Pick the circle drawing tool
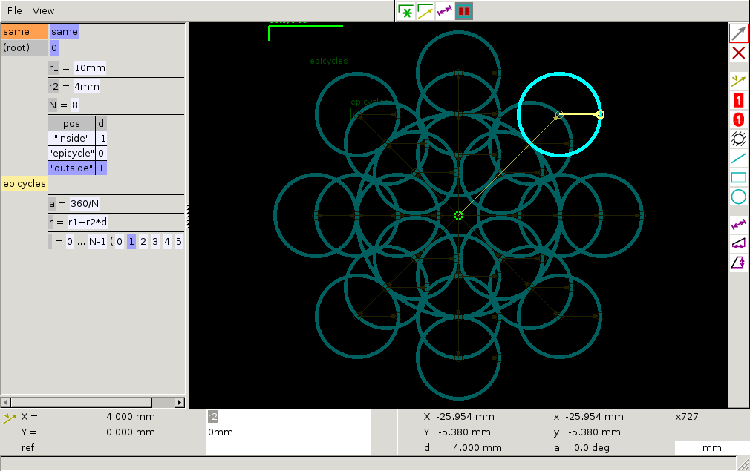 pyautogui.click(x=739, y=197)
